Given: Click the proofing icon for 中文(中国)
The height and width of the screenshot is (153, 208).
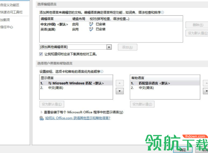Looking at the screenshot, I should click(91, 24).
